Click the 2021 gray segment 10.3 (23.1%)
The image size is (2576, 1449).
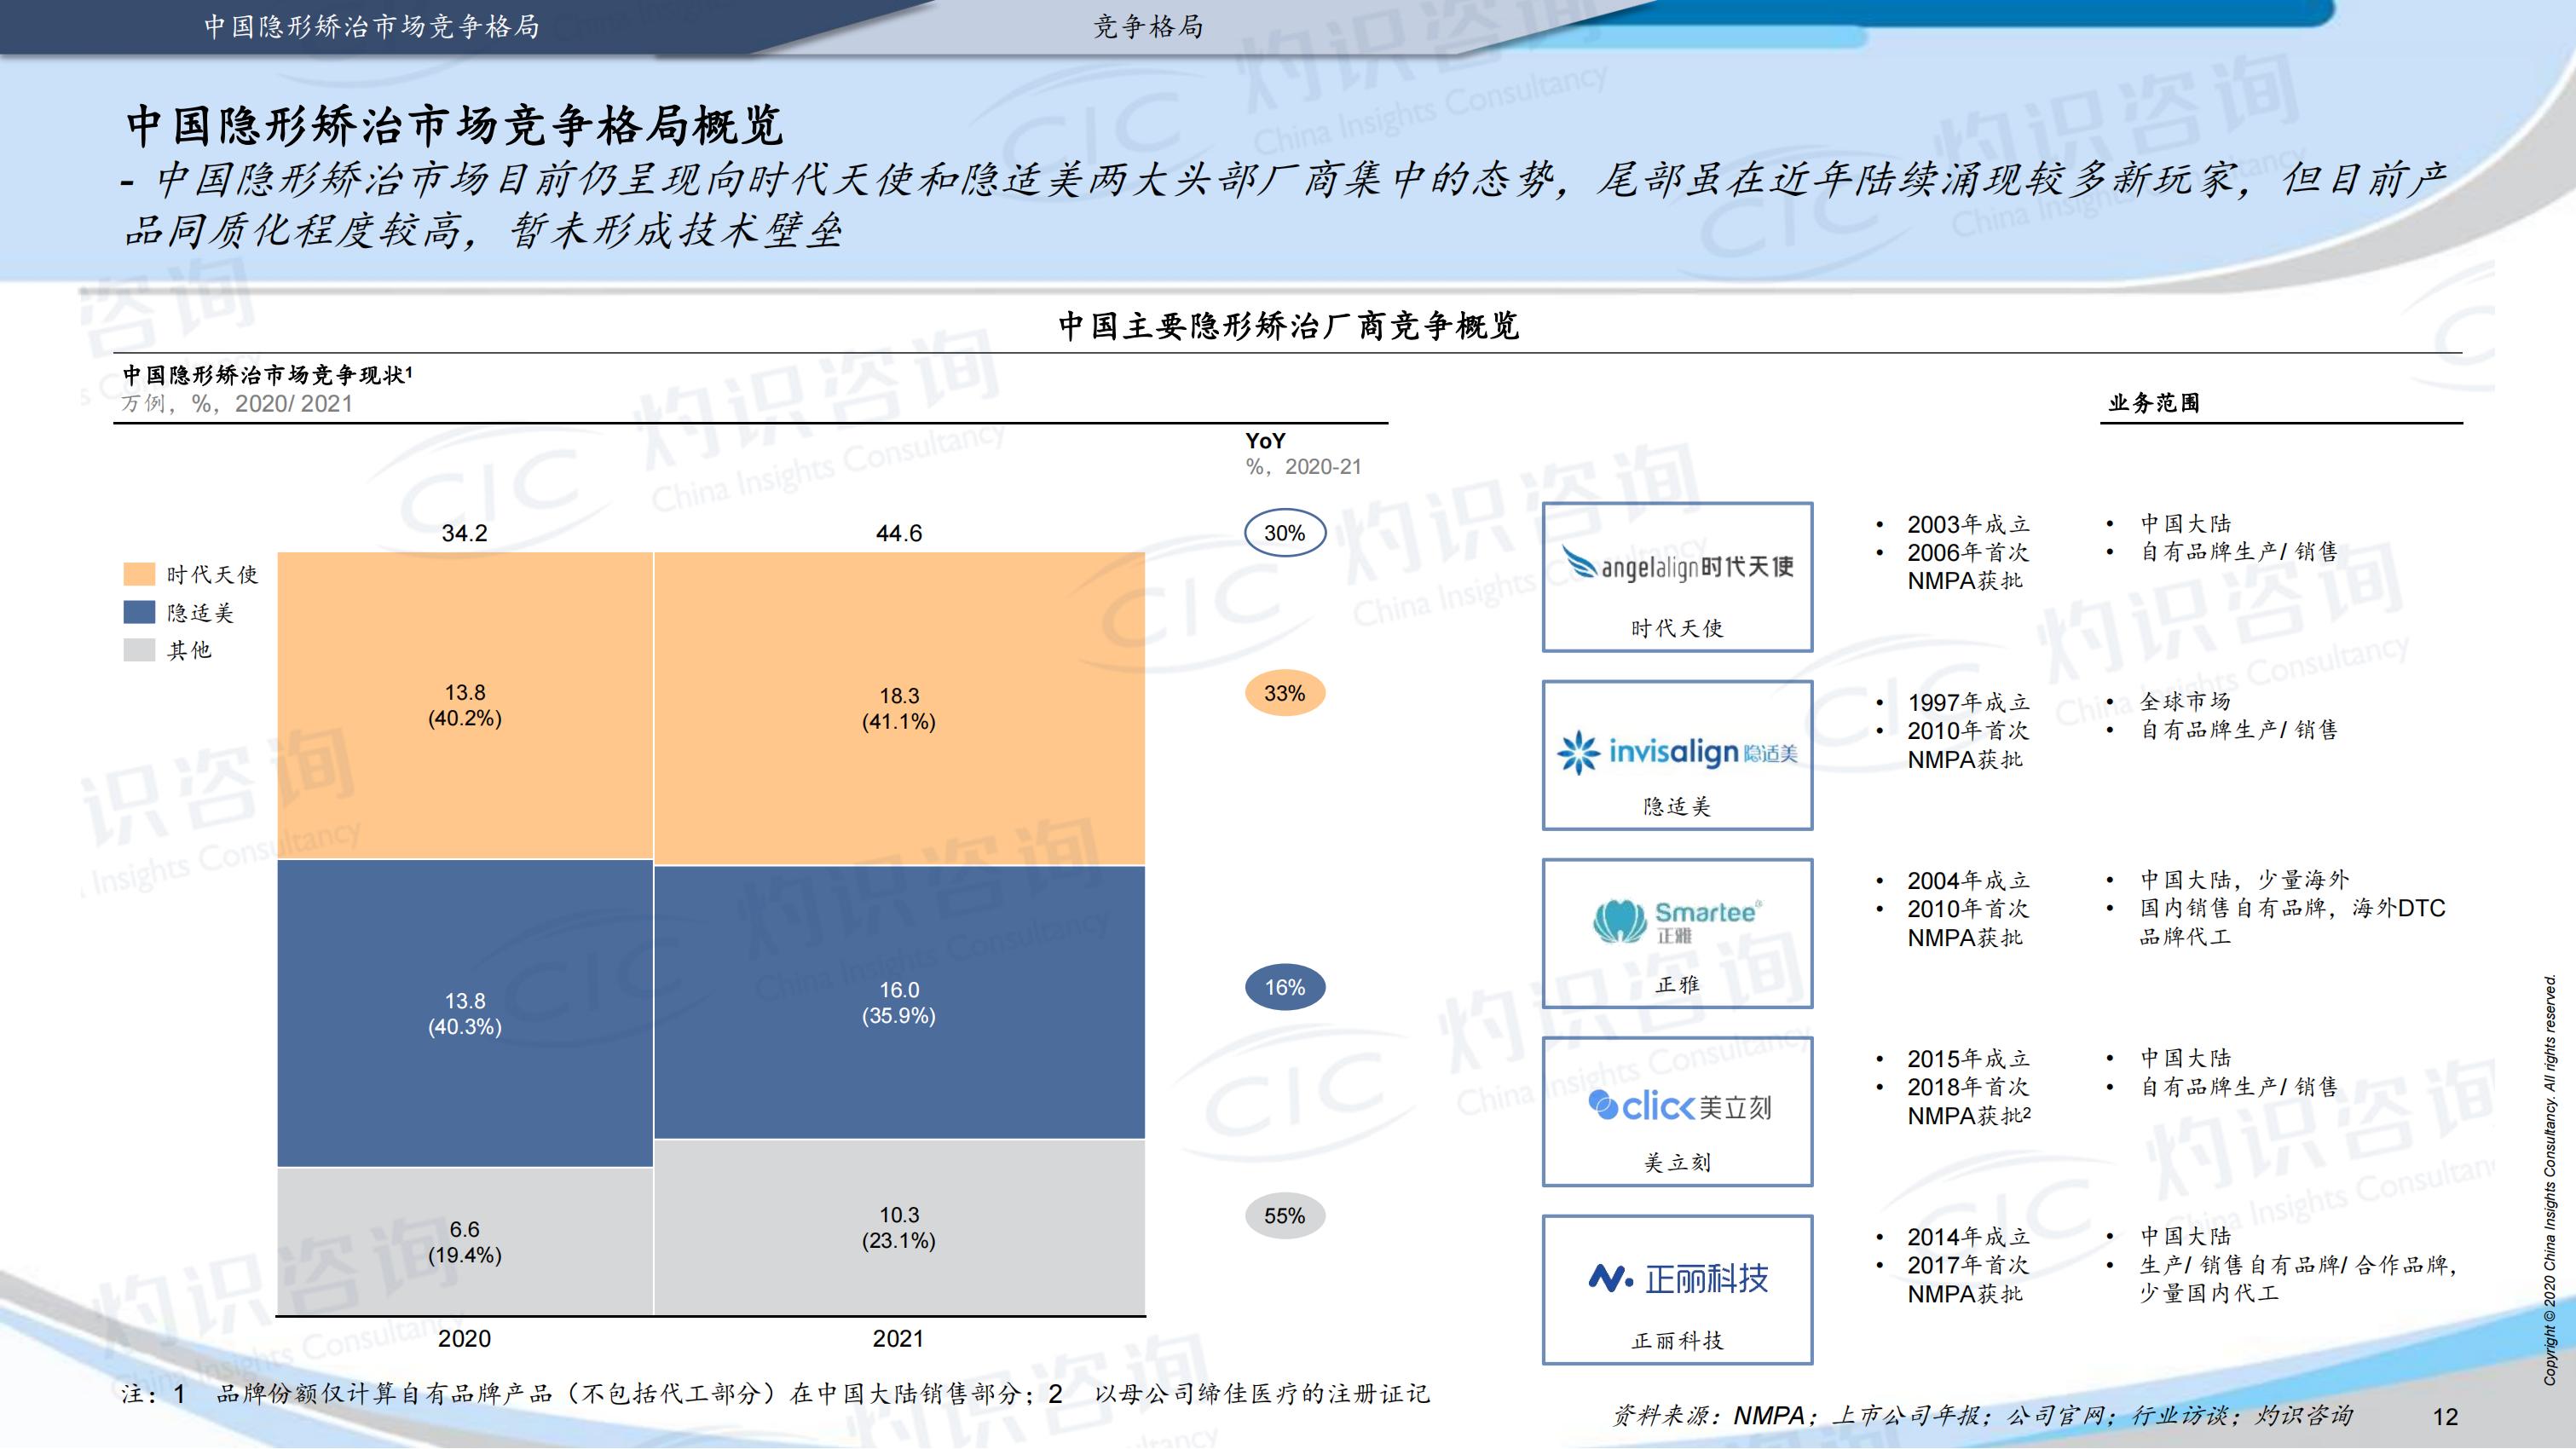pyautogui.click(x=899, y=1227)
